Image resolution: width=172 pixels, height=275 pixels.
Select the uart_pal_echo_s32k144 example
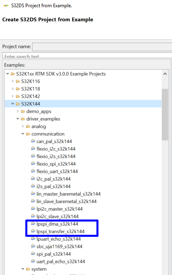(61, 261)
